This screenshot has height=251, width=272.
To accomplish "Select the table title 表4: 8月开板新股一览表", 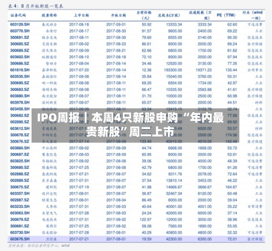I will point(35,6).
